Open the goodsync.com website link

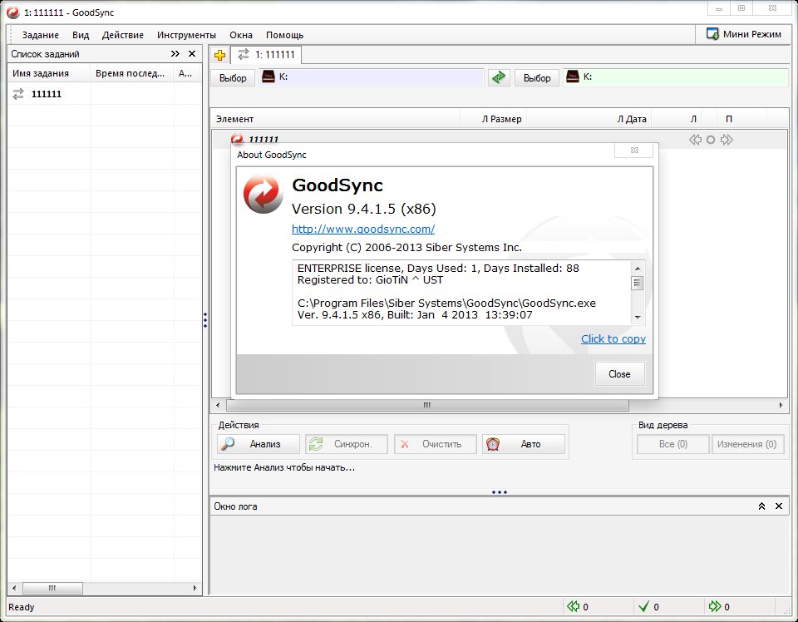[x=362, y=229]
